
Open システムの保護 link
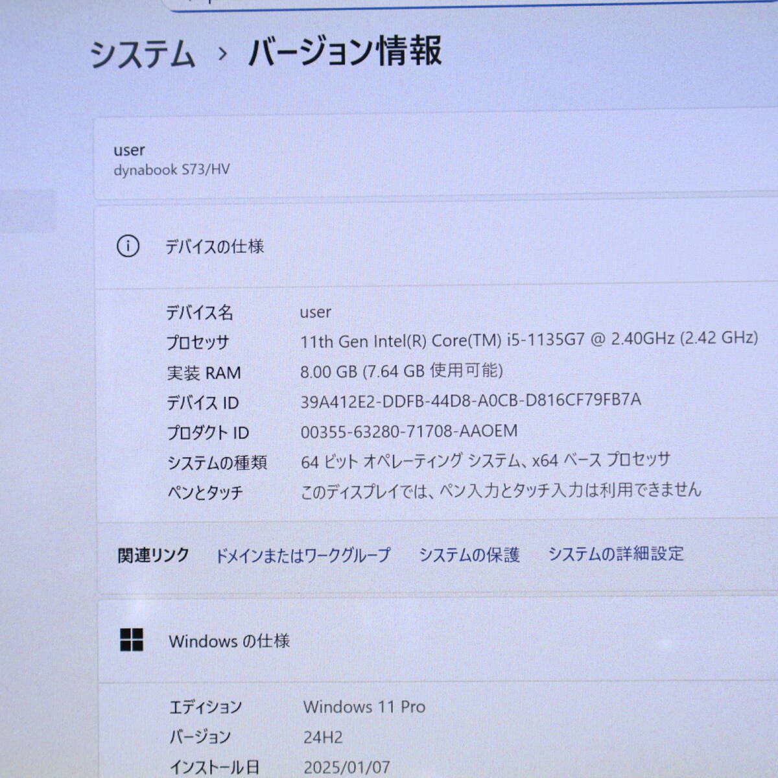(x=469, y=555)
